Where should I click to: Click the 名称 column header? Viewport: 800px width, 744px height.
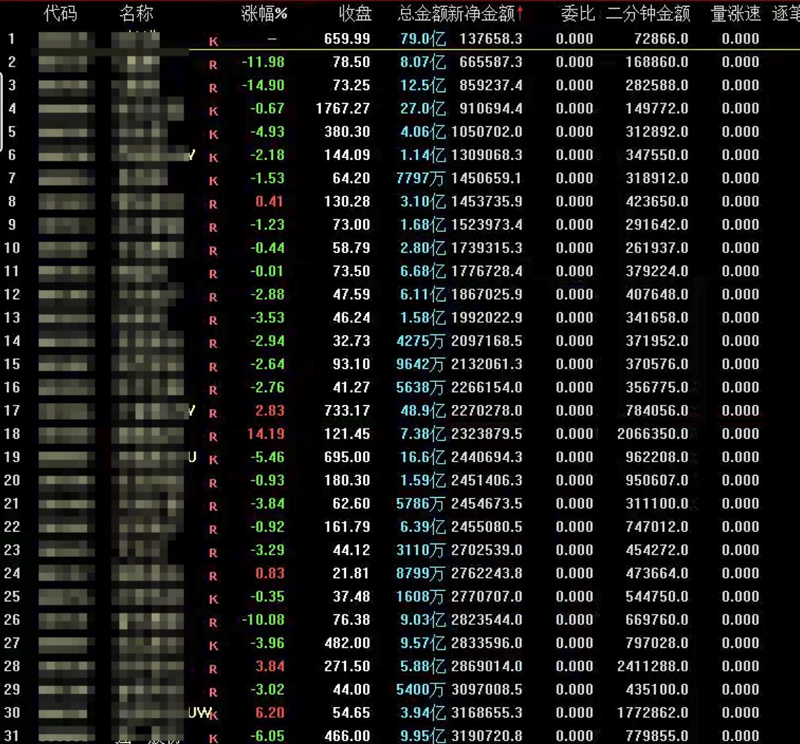pyautogui.click(x=136, y=13)
